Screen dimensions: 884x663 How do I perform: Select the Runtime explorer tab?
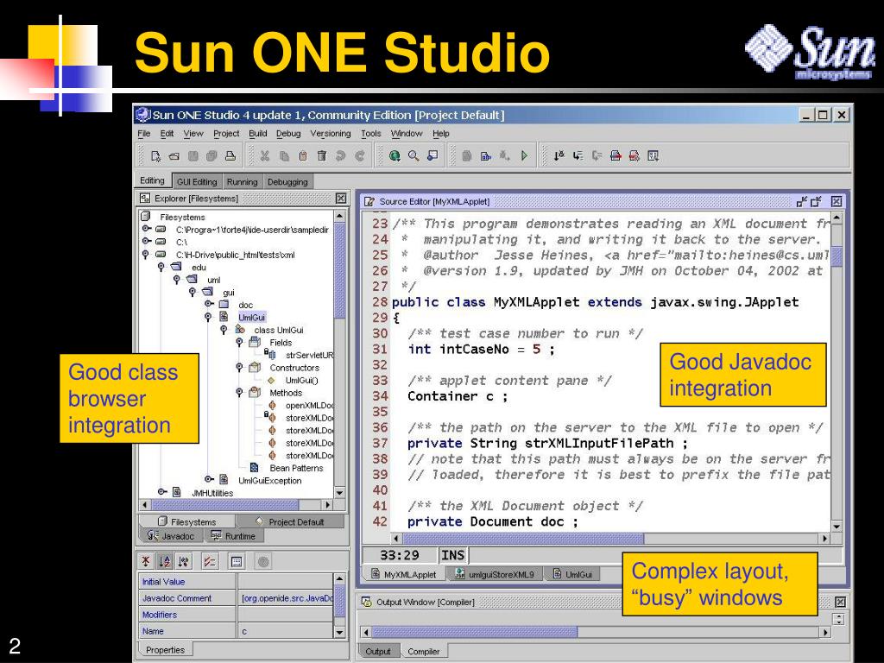tap(232, 535)
